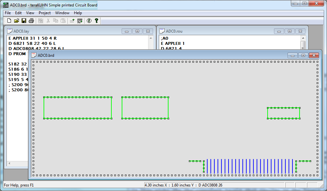Image resolution: width=327 pixels, height=191 pixels.
Task: Click the greyed-out Cut scissors icon
Action: (x=48, y=21)
